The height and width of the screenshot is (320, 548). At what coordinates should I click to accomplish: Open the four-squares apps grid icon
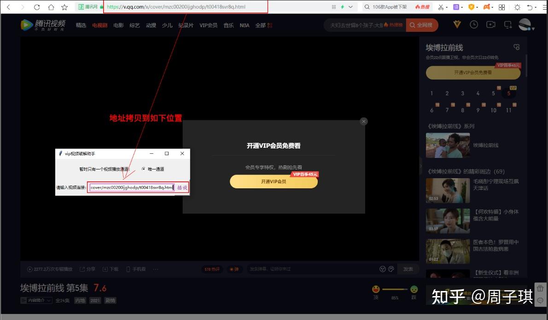tap(502, 7)
